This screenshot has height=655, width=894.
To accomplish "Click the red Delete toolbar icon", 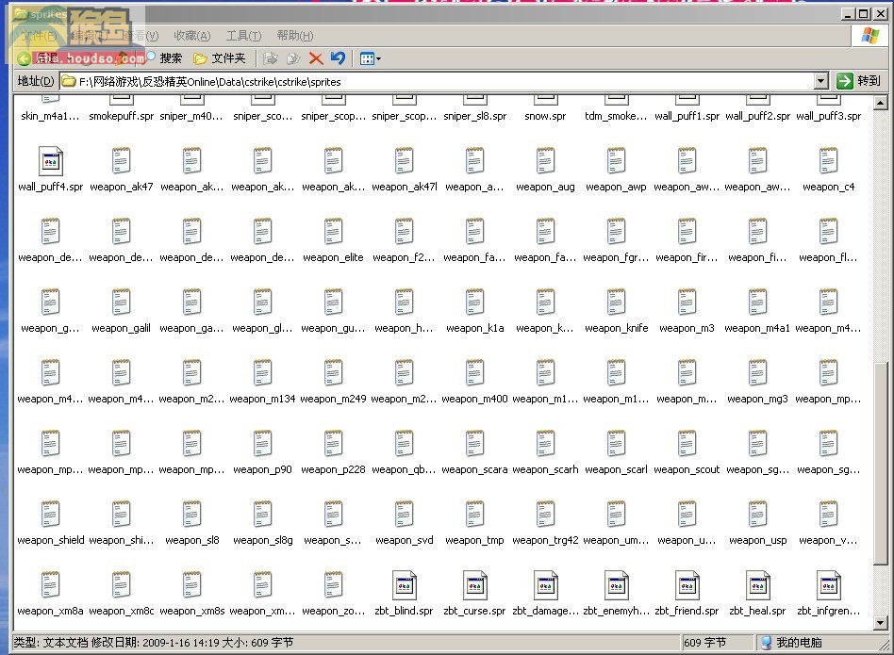I will [315, 58].
